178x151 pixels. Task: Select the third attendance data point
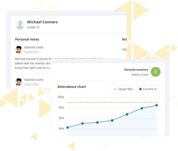pos(97,122)
